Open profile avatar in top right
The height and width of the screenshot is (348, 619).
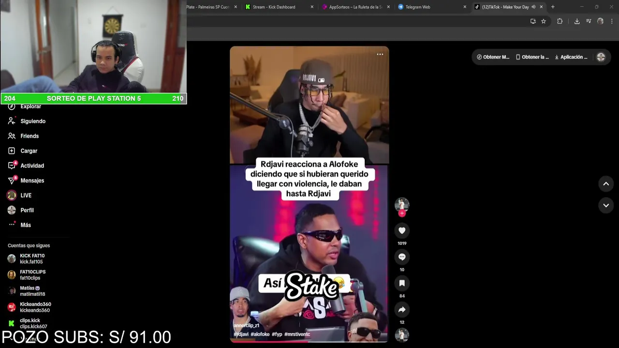[601, 57]
